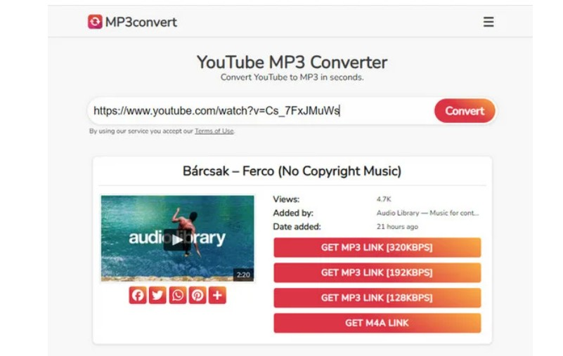
Task: Click the MP3convert site name
Action: [141, 22]
